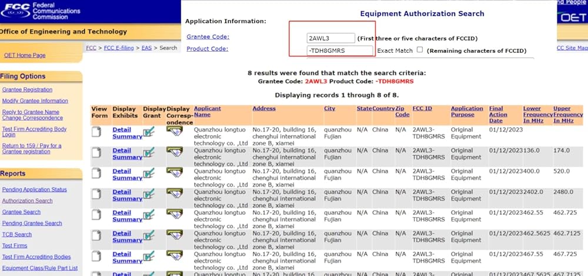Open Pending Application Status report
The image size is (588, 276).
[x=34, y=190]
